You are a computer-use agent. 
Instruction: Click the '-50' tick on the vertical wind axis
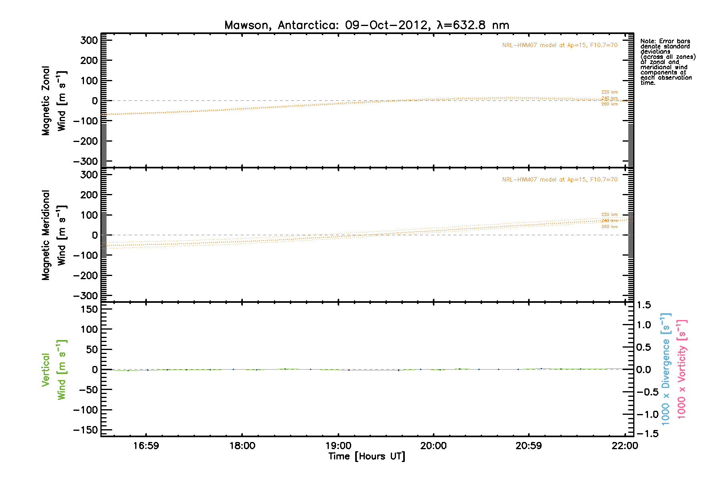pos(88,390)
